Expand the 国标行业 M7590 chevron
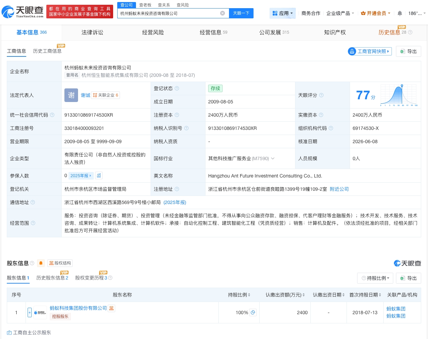 coord(273,158)
